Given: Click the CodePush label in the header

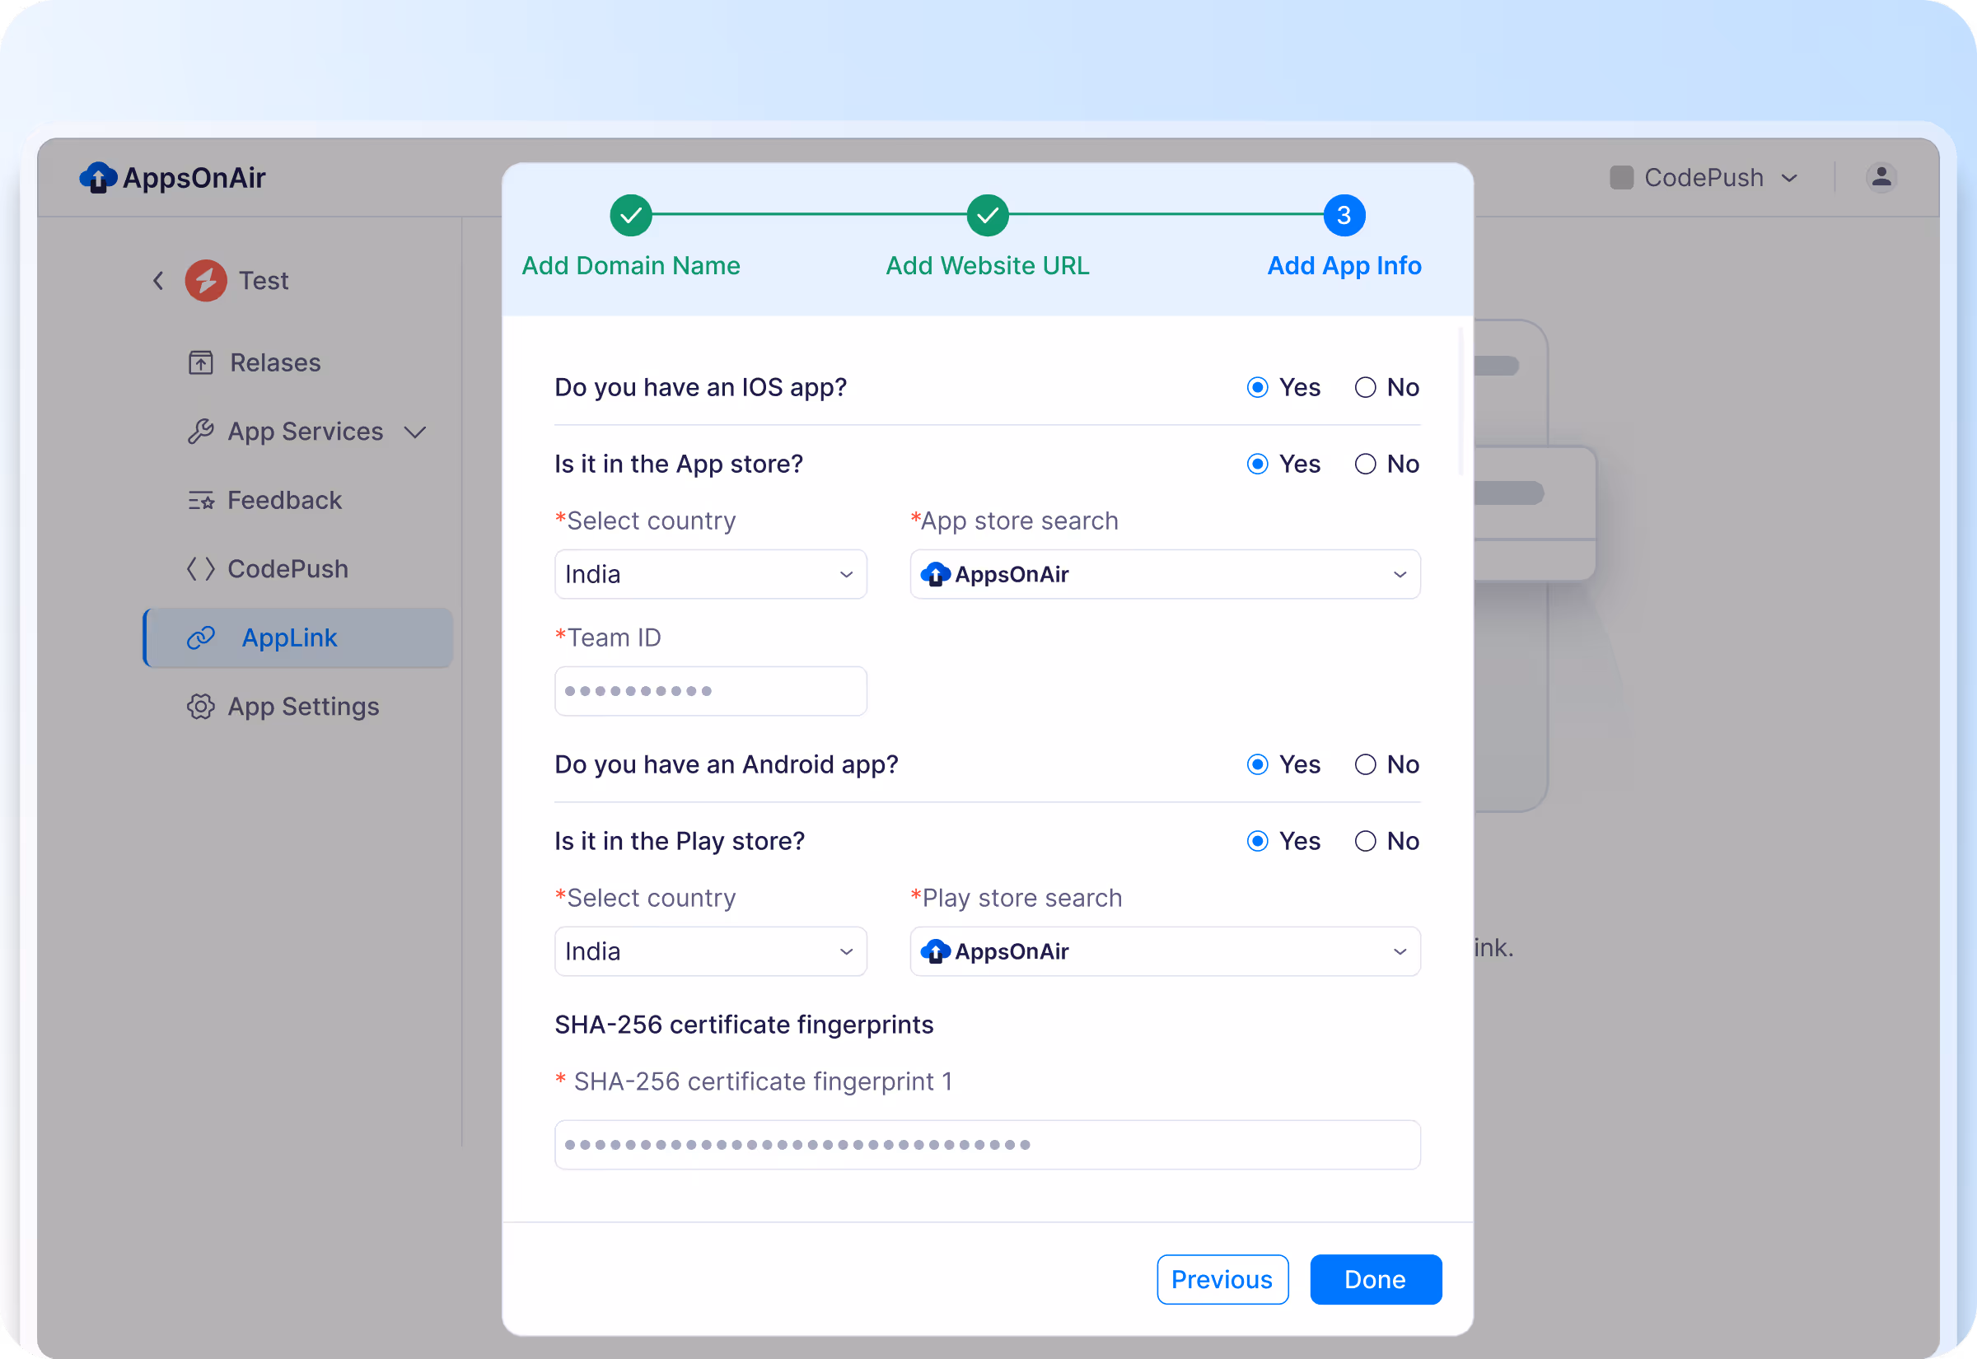Looking at the screenshot, I should [x=1703, y=178].
